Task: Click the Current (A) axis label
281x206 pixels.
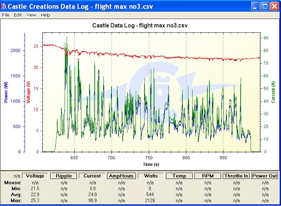Action: click(x=273, y=92)
